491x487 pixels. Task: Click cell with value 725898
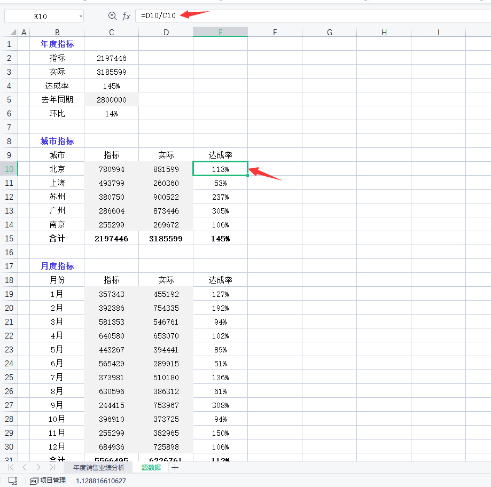pos(166,446)
